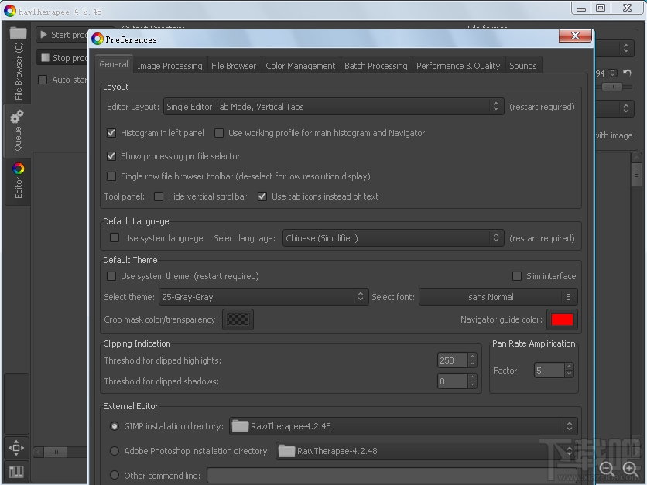Open the File Browser preferences tab
Image resolution: width=647 pixels, height=485 pixels.
point(234,66)
